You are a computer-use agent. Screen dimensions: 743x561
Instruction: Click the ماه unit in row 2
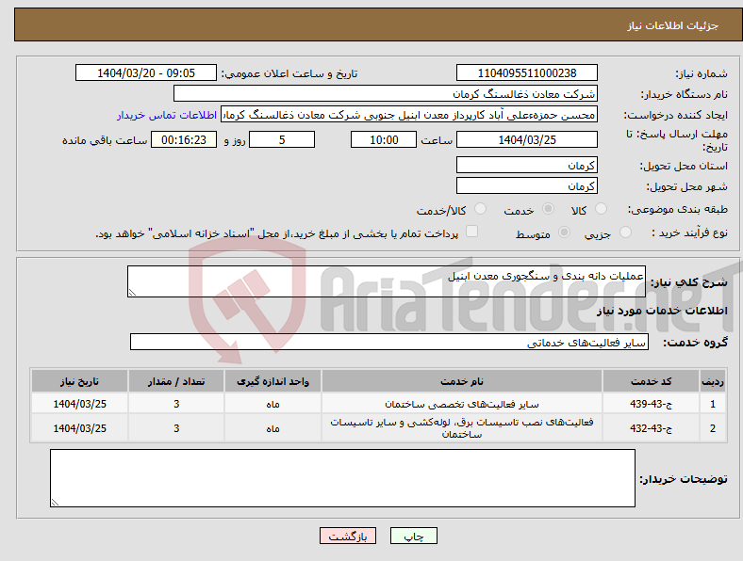(272, 428)
